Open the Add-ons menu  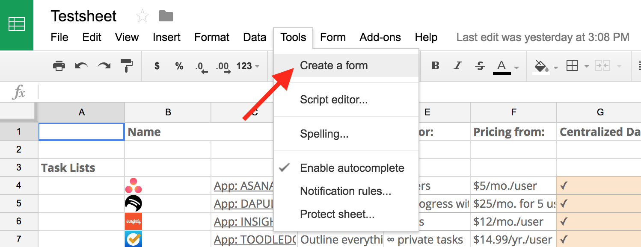[380, 37]
